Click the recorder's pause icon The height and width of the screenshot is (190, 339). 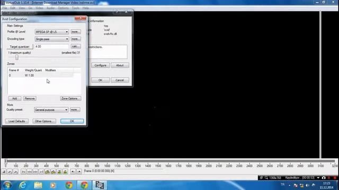point(329,178)
